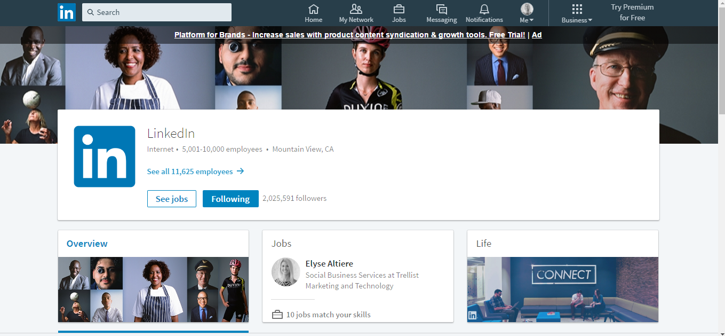Select the Jobs card heading

282,244
